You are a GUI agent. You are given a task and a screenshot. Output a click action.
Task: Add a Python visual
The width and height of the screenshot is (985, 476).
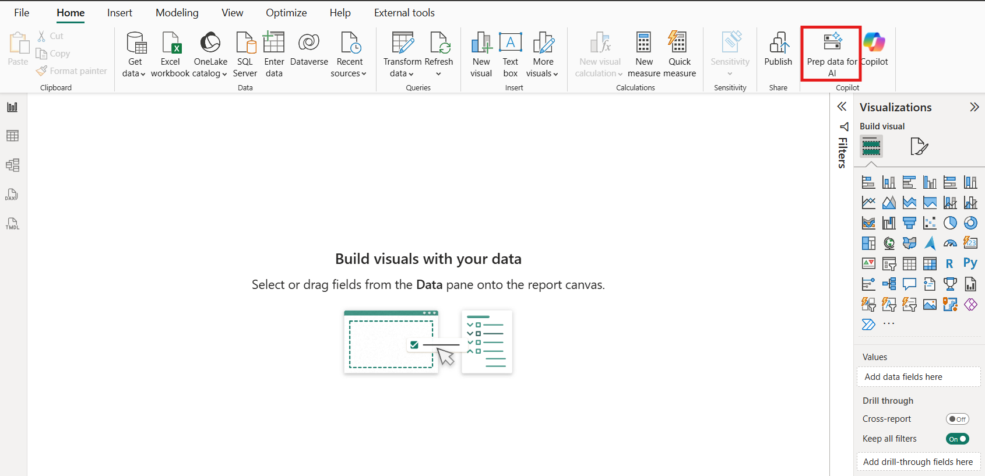tap(970, 263)
